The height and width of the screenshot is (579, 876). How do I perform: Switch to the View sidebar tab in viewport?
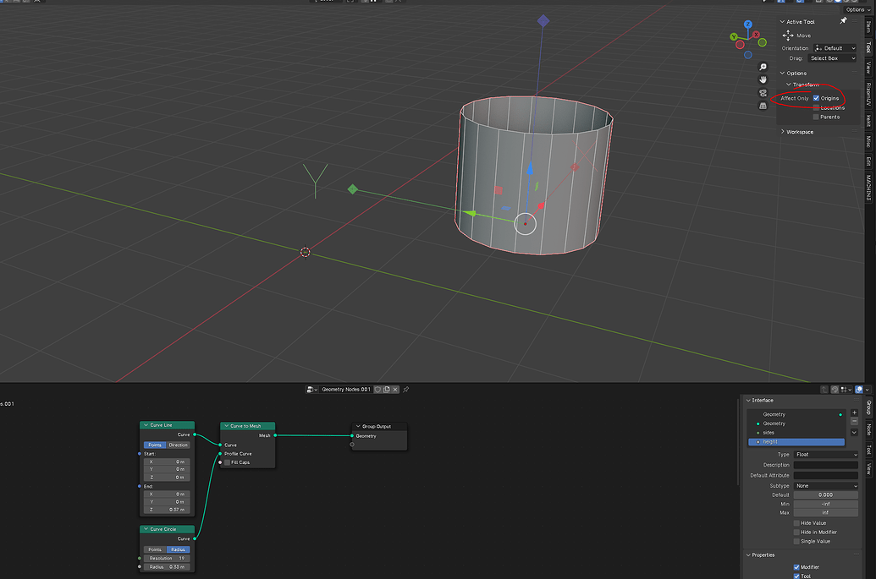pos(868,68)
